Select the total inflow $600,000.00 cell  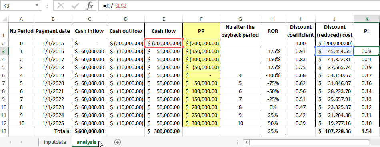90,131
